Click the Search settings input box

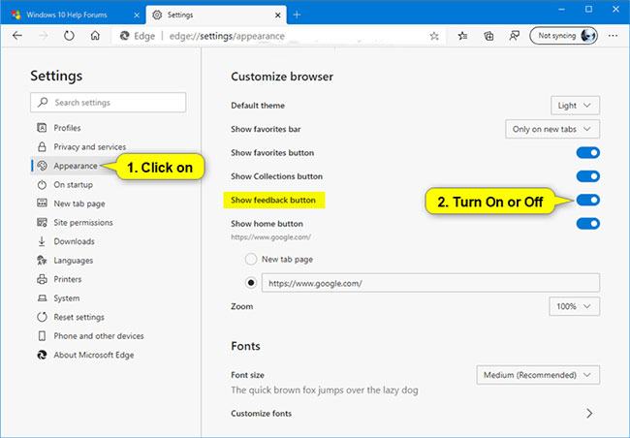(109, 103)
